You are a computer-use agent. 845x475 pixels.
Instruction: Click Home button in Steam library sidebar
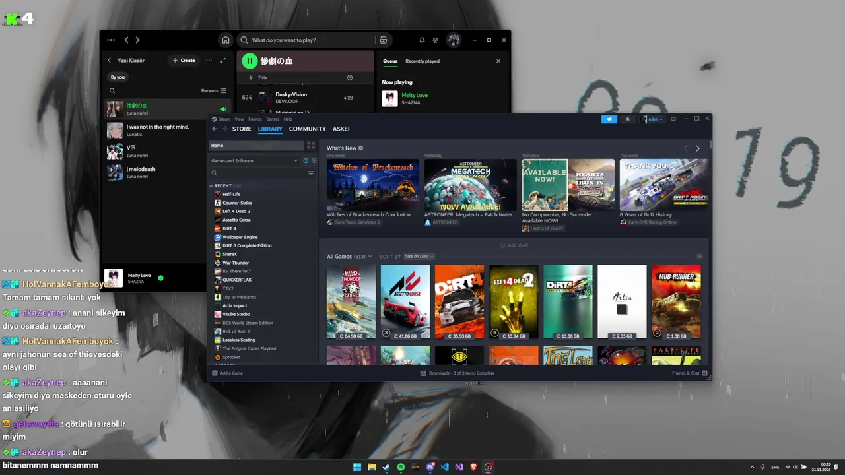coord(256,146)
